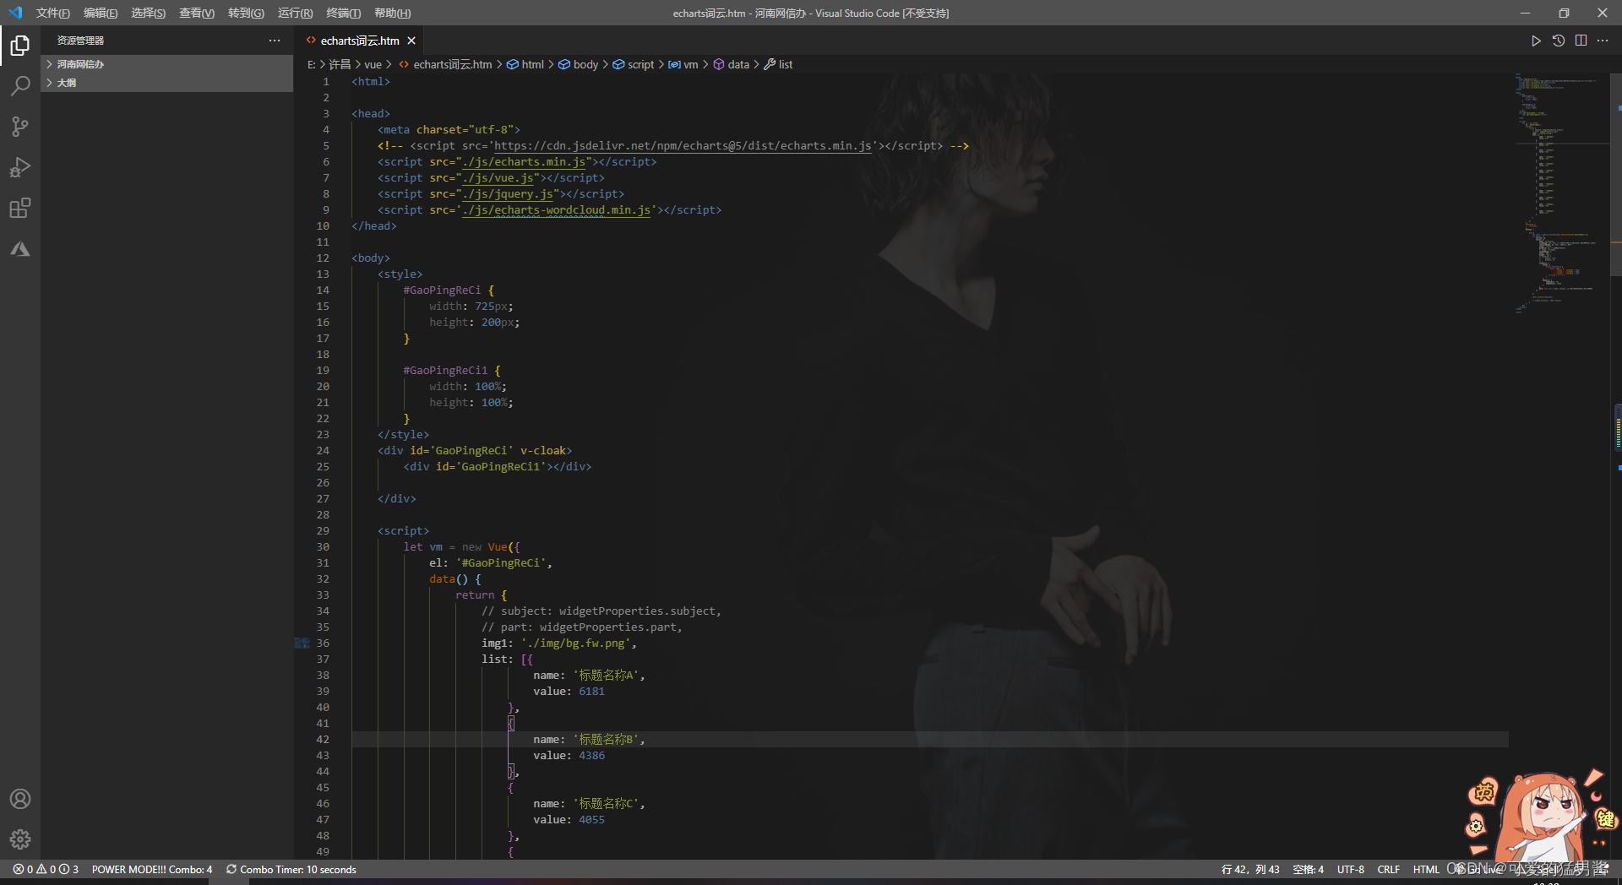Click the VS Code logo icon

[x=15, y=13]
